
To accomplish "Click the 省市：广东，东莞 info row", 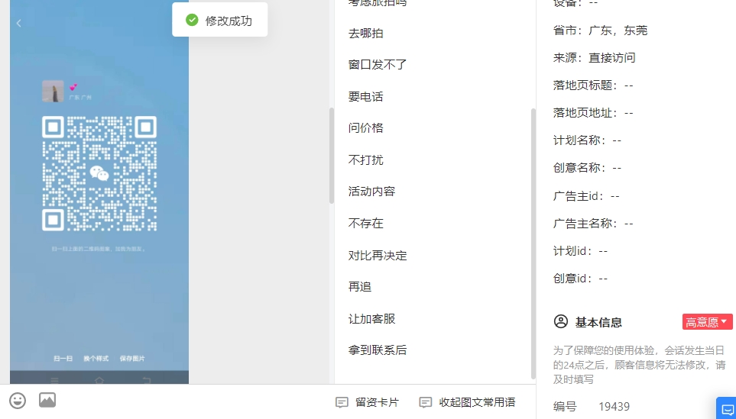I will 600,31.
